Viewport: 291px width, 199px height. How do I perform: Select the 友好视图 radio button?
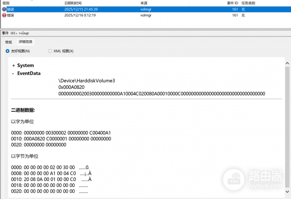click(7, 51)
